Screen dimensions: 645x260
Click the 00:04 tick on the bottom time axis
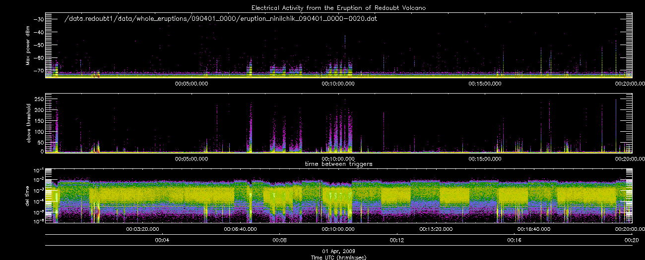(162, 240)
